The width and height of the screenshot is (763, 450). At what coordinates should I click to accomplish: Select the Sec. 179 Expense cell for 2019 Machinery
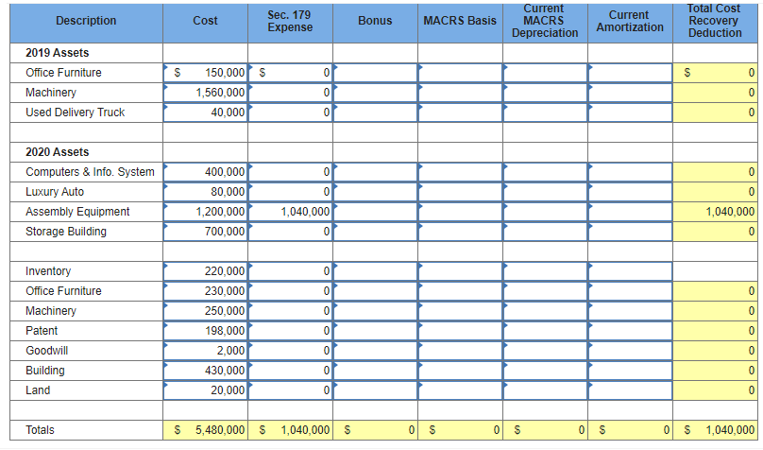pyautogui.click(x=291, y=93)
